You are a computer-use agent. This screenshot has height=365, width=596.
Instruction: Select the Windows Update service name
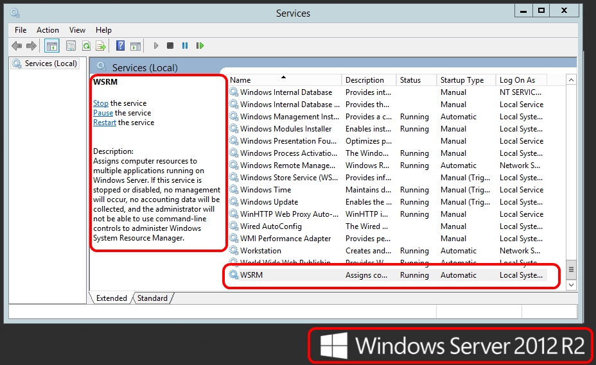click(269, 201)
